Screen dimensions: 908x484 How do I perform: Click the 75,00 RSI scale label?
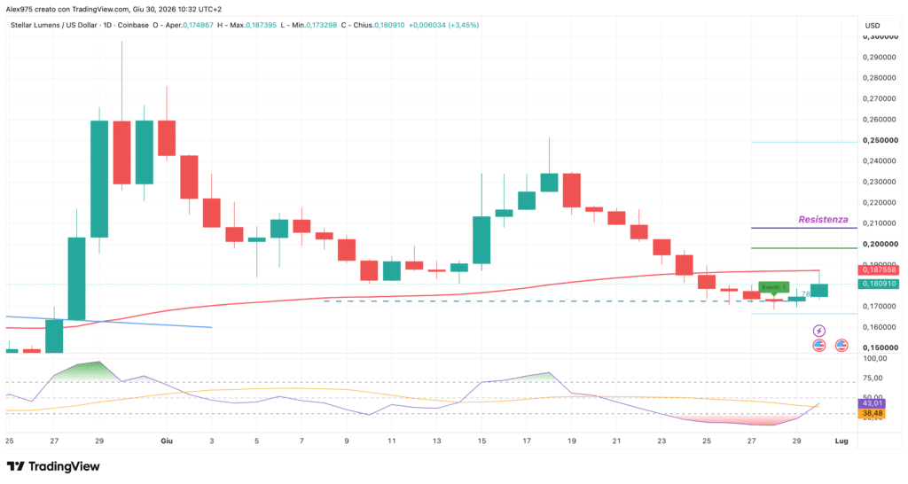click(873, 378)
